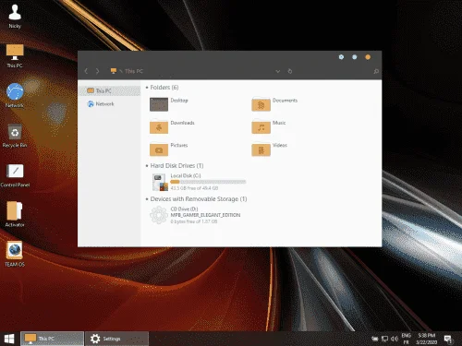Click the Local Disk free space text
Image resolution: width=462 pixels, height=346 pixels.
pos(194,188)
